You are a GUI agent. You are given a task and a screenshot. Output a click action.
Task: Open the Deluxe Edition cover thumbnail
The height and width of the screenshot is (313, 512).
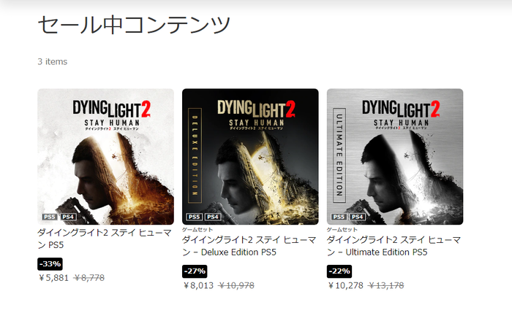pos(250,156)
